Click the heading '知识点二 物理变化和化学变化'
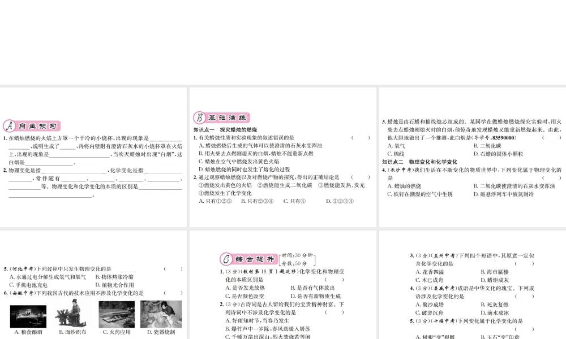The image size is (566, 339). click(x=419, y=162)
